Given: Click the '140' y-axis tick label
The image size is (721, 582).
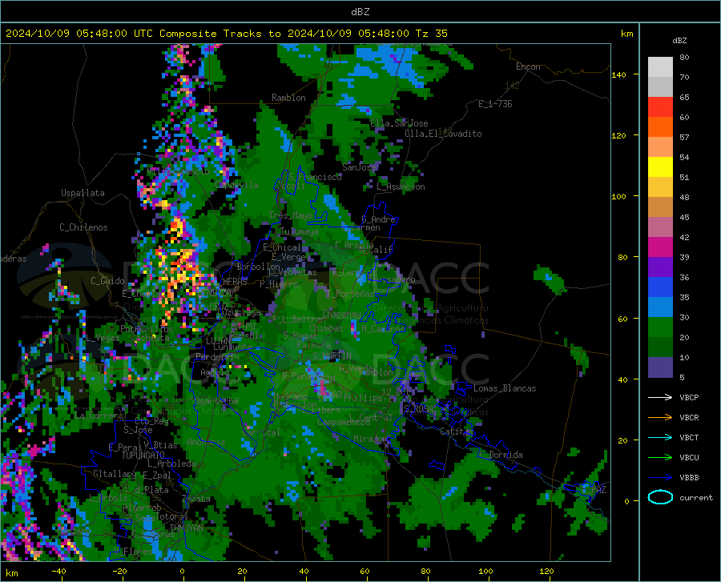Looking at the screenshot, I should point(618,74).
